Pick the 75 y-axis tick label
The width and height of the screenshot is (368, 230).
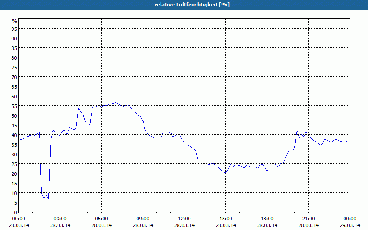coord(14,67)
